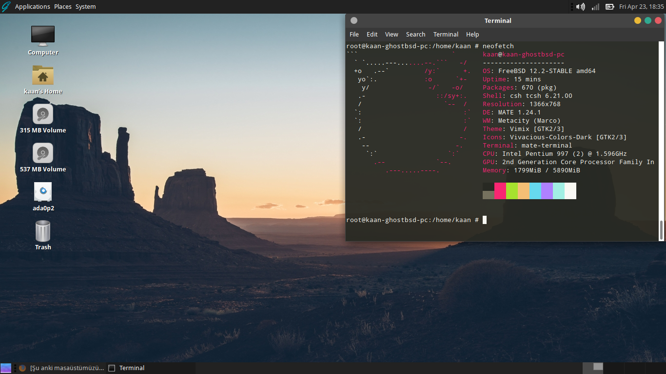This screenshot has height=374, width=666.
Task: Open the network signal strength icon
Action: [x=595, y=7]
